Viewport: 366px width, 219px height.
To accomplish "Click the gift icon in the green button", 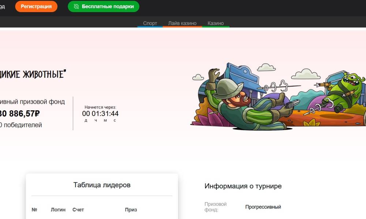I will (76, 7).
